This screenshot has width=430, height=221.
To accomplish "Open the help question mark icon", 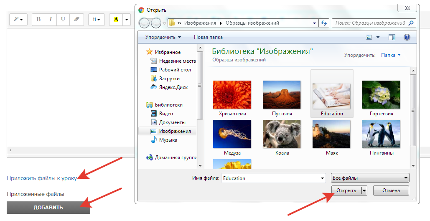I will [407, 37].
